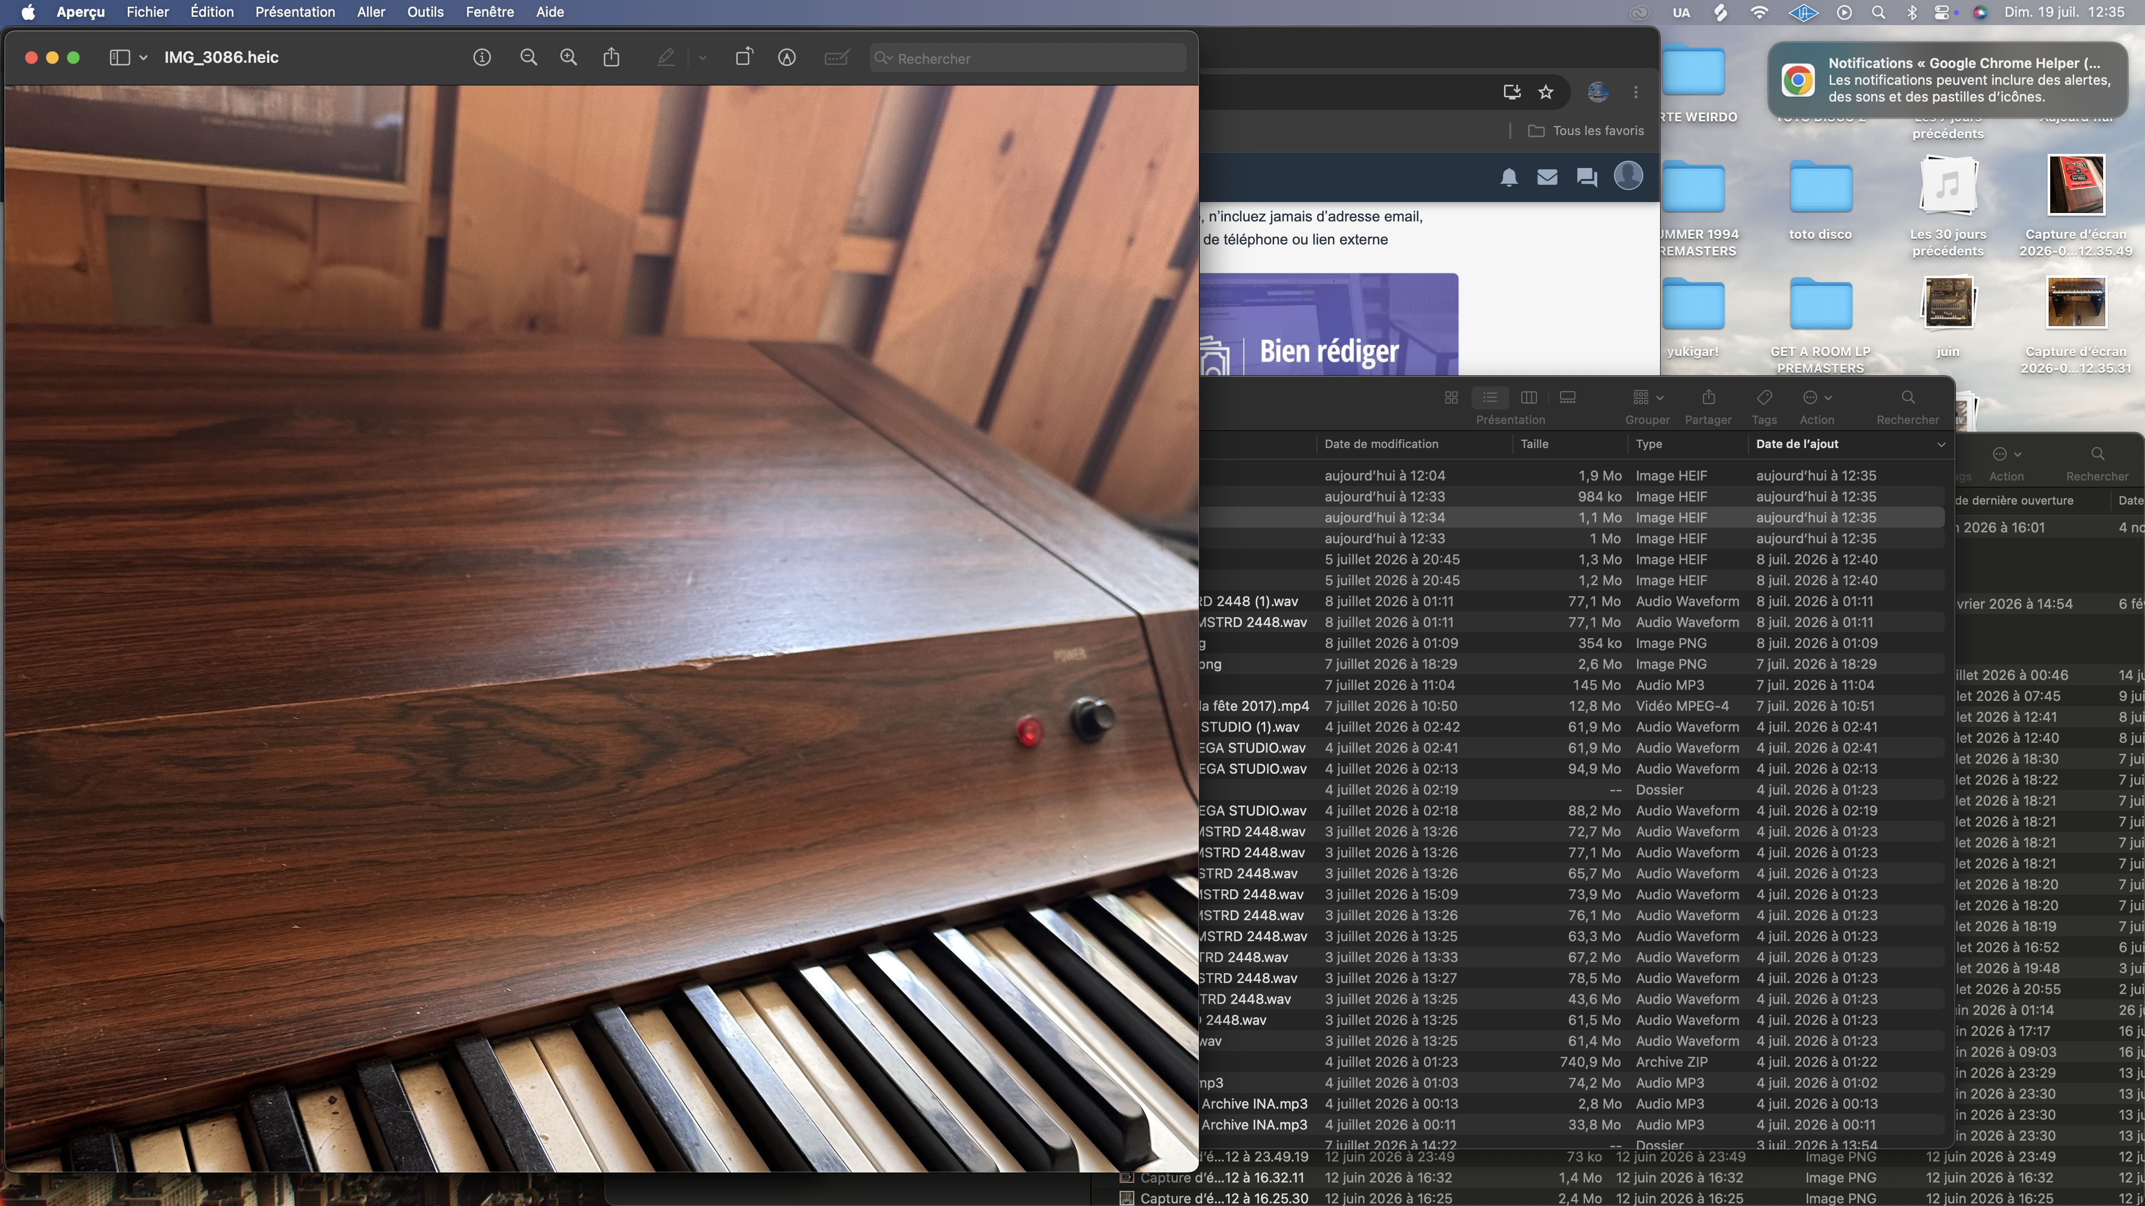Select the 740,9 Mo Archive ZIP row
2145x1206 pixels.
pyautogui.click(x=1572, y=1062)
